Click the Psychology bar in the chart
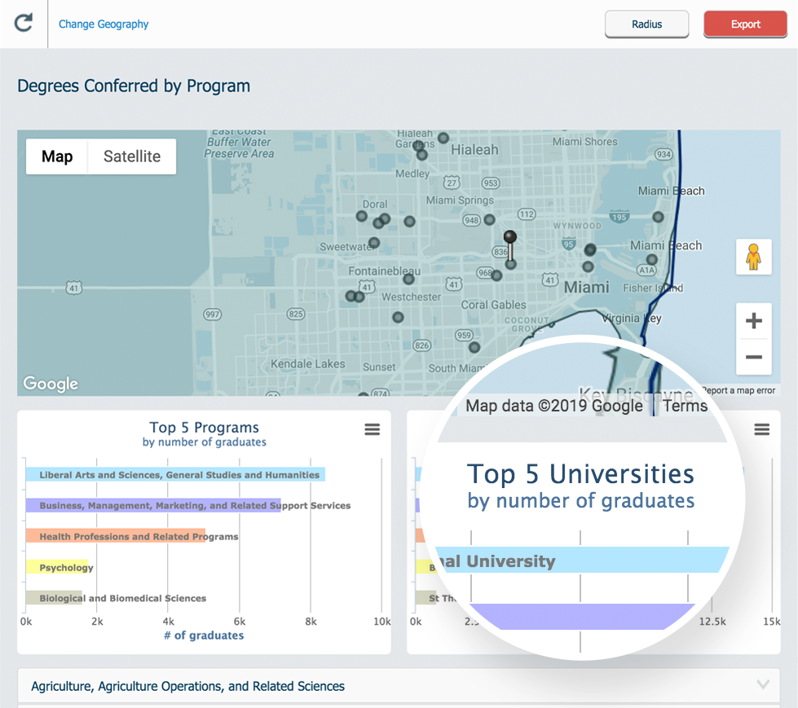Image resolution: width=798 pixels, height=708 pixels. 55,567
